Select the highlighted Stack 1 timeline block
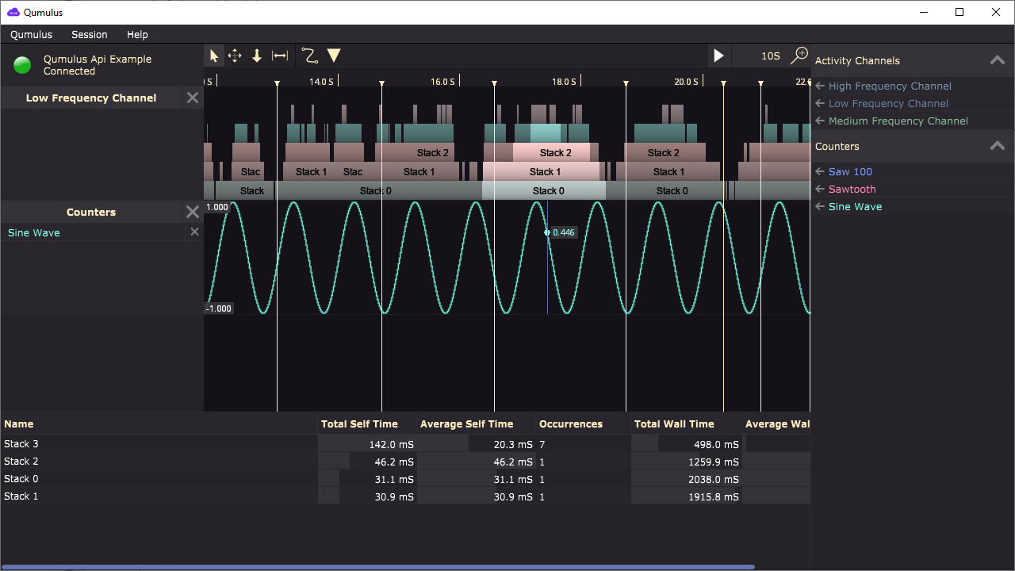The width and height of the screenshot is (1015, 571). tap(542, 171)
